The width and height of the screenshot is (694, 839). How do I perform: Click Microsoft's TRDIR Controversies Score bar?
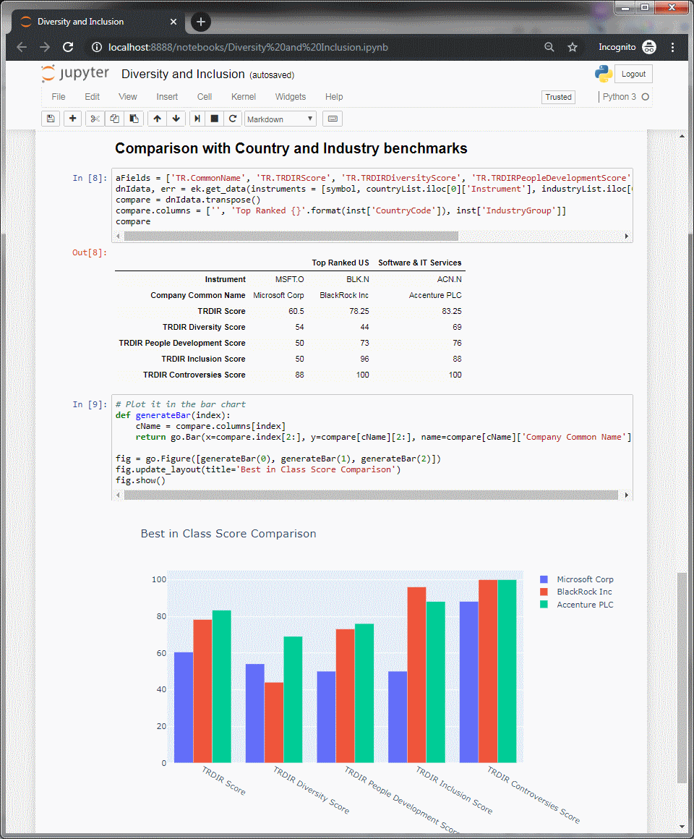click(x=469, y=682)
